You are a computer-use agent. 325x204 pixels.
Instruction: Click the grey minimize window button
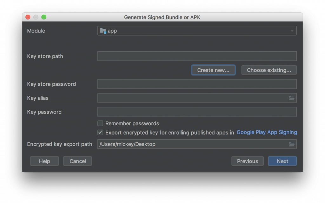[x=36, y=17]
